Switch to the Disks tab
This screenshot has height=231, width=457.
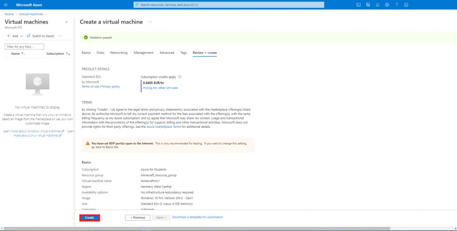tap(100, 53)
